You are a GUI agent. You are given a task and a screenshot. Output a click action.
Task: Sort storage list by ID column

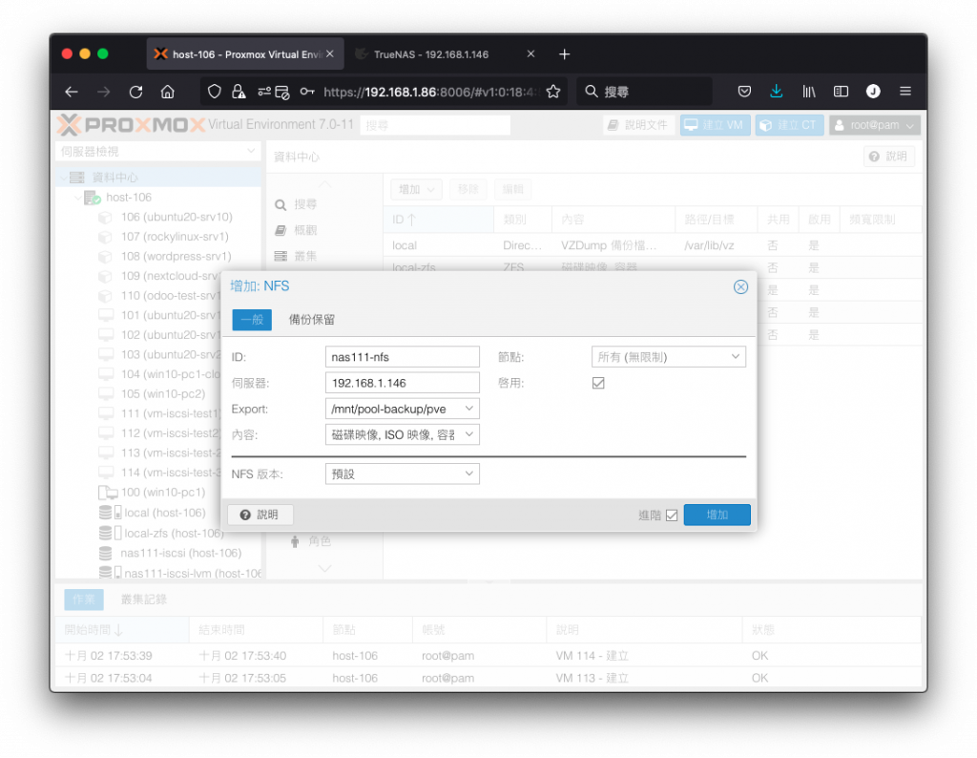point(439,220)
